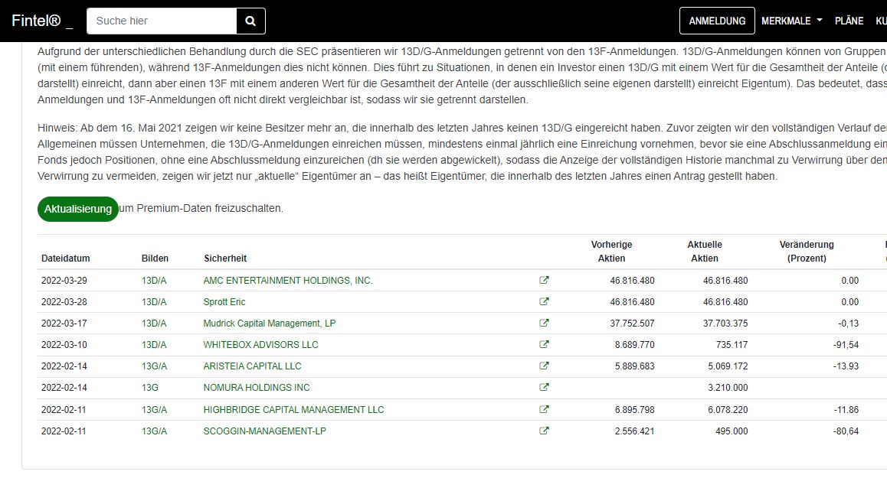Select the ANMELDUNG menu entry
The image size is (887, 491).
coord(717,21)
